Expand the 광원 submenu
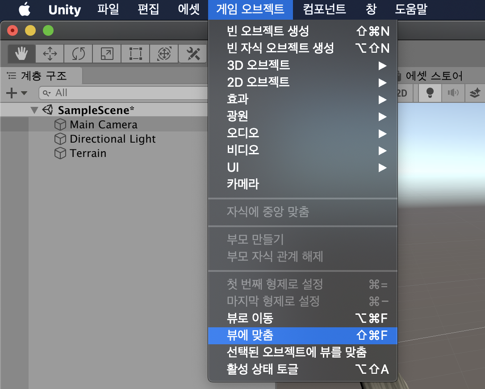This screenshot has width=485, height=389. tap(302, 116)
